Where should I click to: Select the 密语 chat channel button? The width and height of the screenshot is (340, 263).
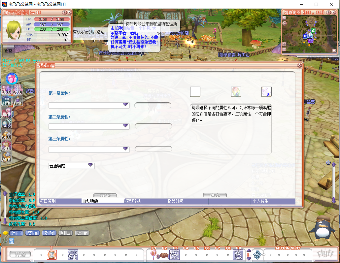[32, 233]
